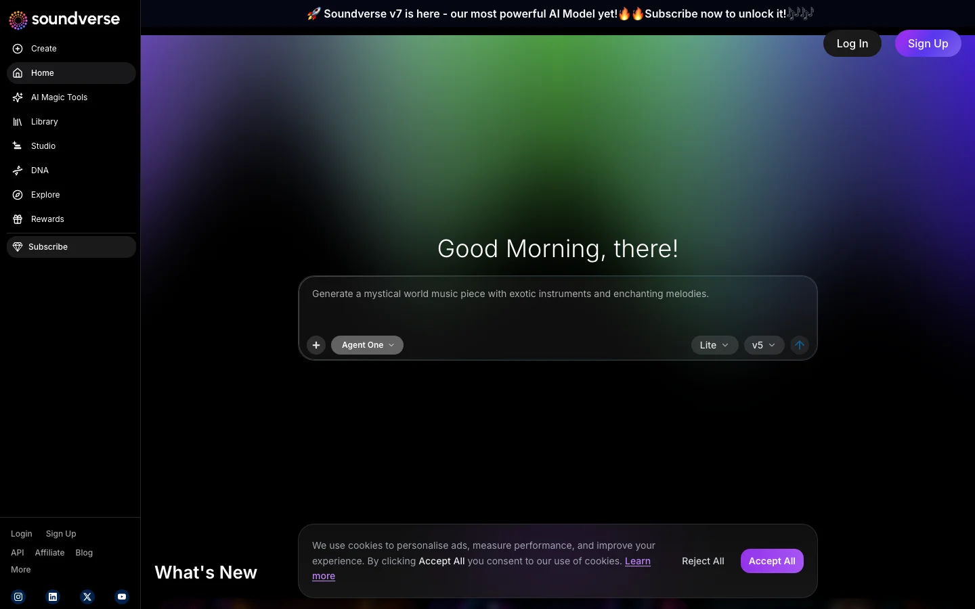Open the Affiliate footer link
The width and height of the screenshot is (975, 609).
(x=49, y=553)
